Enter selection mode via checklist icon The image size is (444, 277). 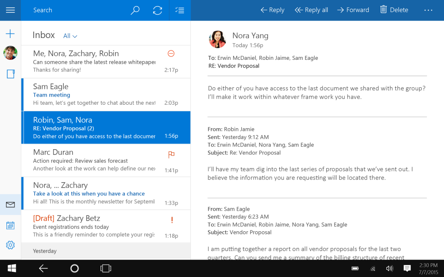(180, 10)
